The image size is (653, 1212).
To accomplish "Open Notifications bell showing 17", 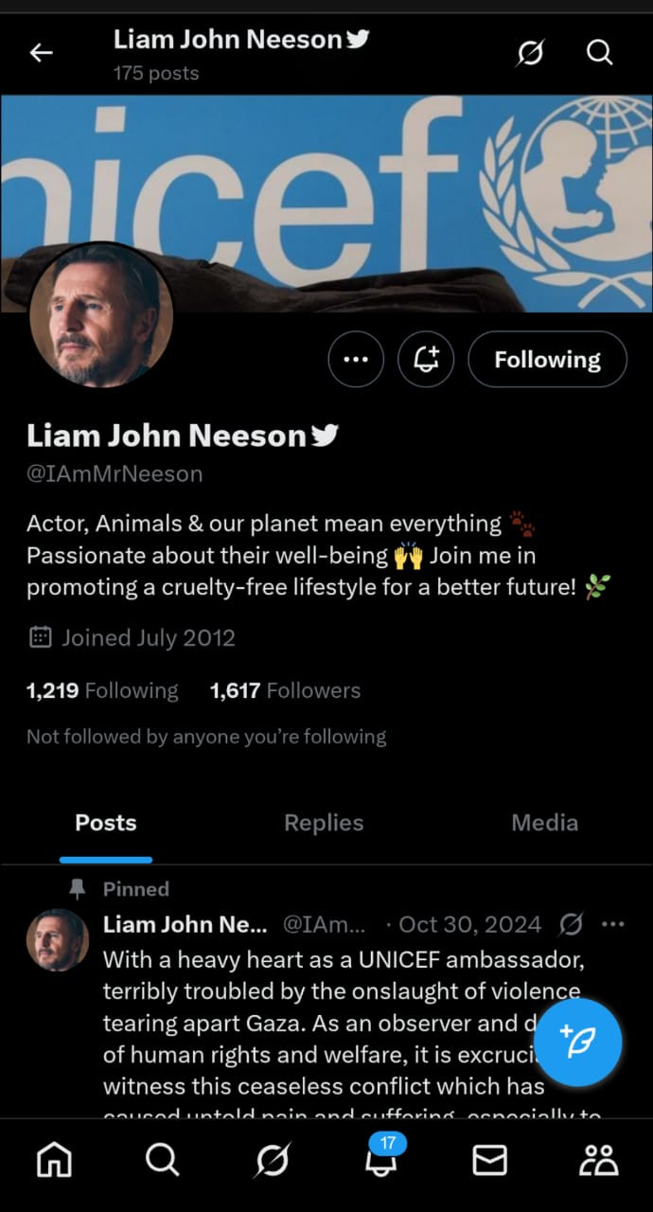I will click(x=380, y=1156).
